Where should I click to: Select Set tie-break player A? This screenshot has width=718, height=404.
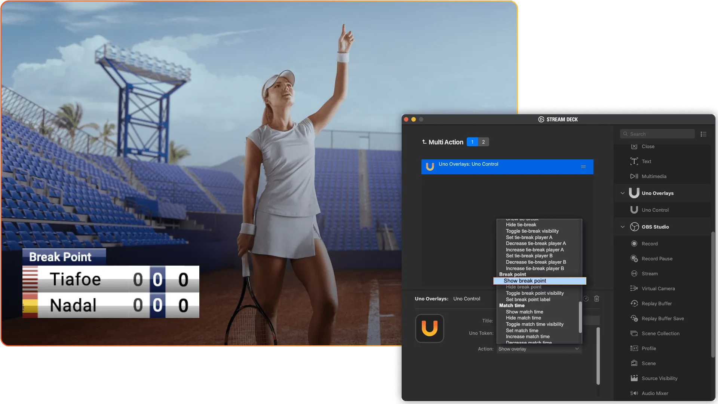[x=529, y=237]
